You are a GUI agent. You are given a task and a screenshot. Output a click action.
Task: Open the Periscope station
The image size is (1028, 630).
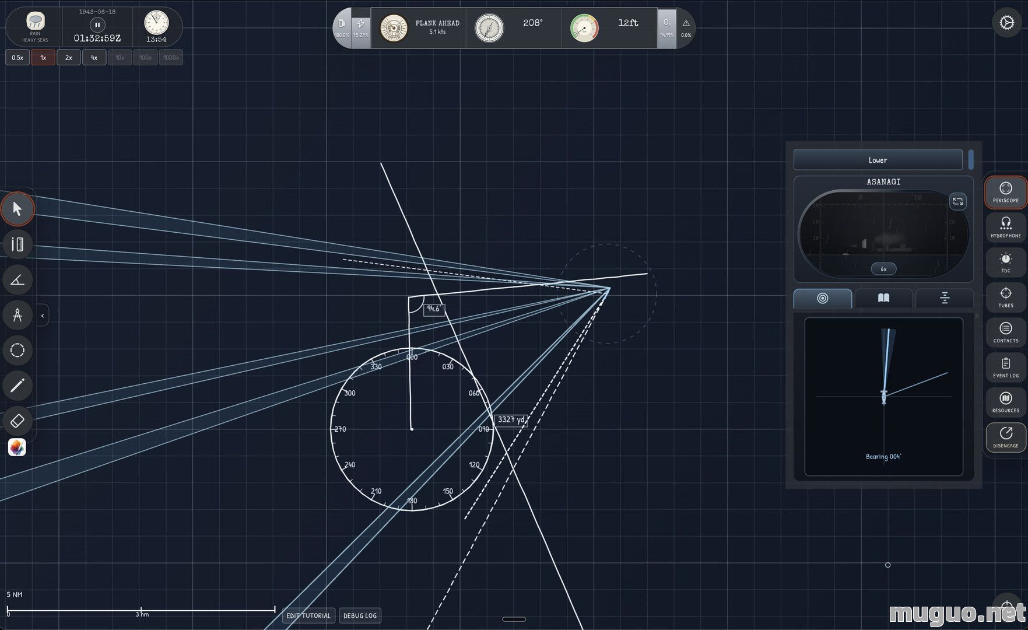point(1005,192)
